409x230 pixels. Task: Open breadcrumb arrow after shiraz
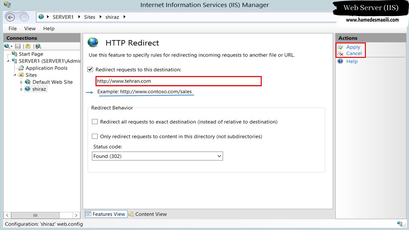(124, 17)
